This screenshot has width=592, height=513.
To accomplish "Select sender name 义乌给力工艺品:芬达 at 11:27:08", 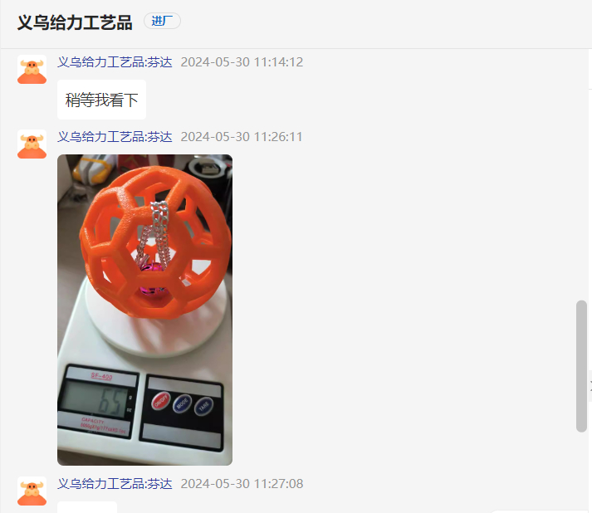I will [x=115, y=484].
